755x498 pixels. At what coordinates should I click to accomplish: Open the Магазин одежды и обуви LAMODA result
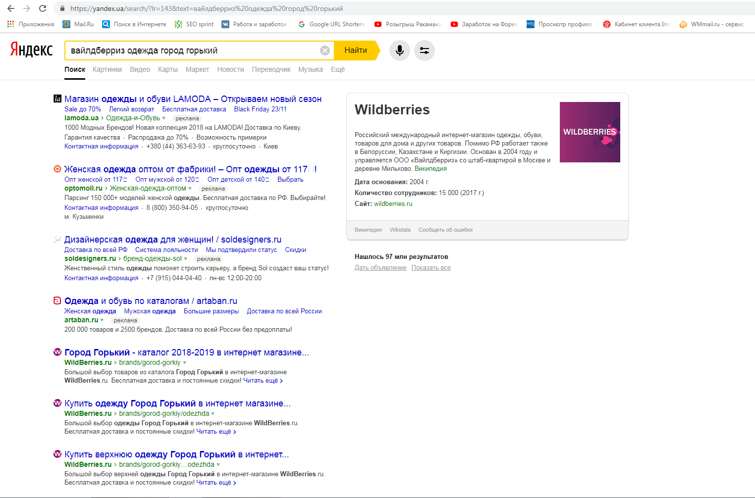tap(193, 99)
